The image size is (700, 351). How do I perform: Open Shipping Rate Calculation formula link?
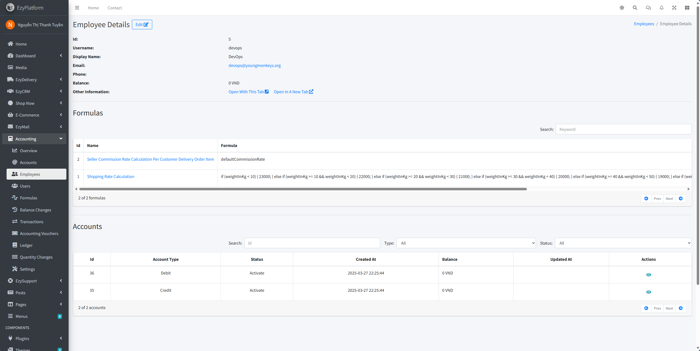[x=111, y=176]
